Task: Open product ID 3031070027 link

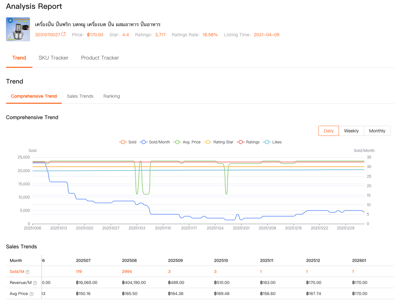Action: [x=47, y=35]
